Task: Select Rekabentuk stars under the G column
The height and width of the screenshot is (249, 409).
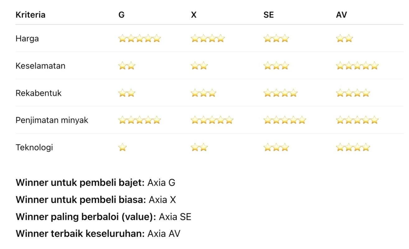Action: click(x=127, y=93)
